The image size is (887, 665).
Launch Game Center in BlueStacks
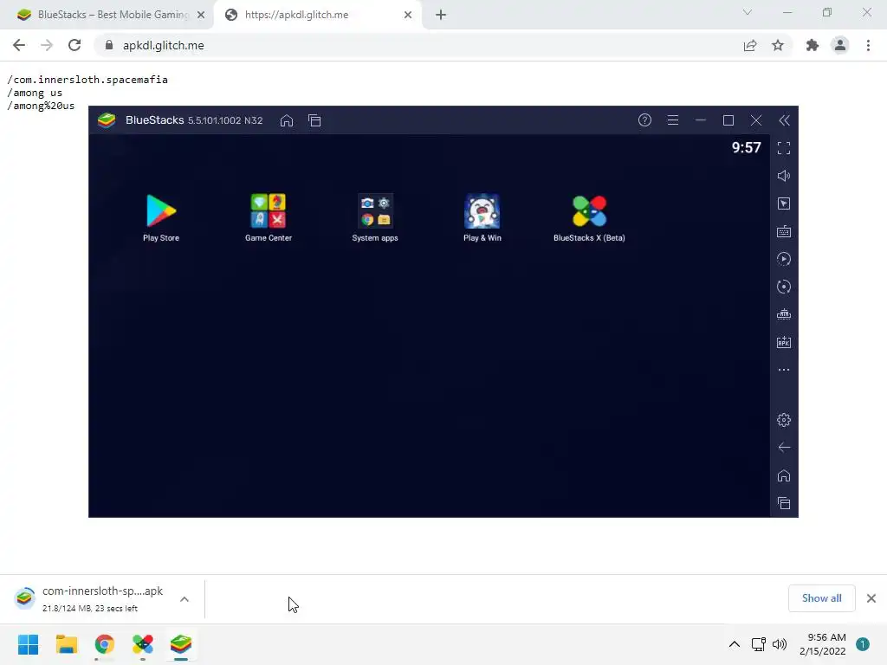269,217
